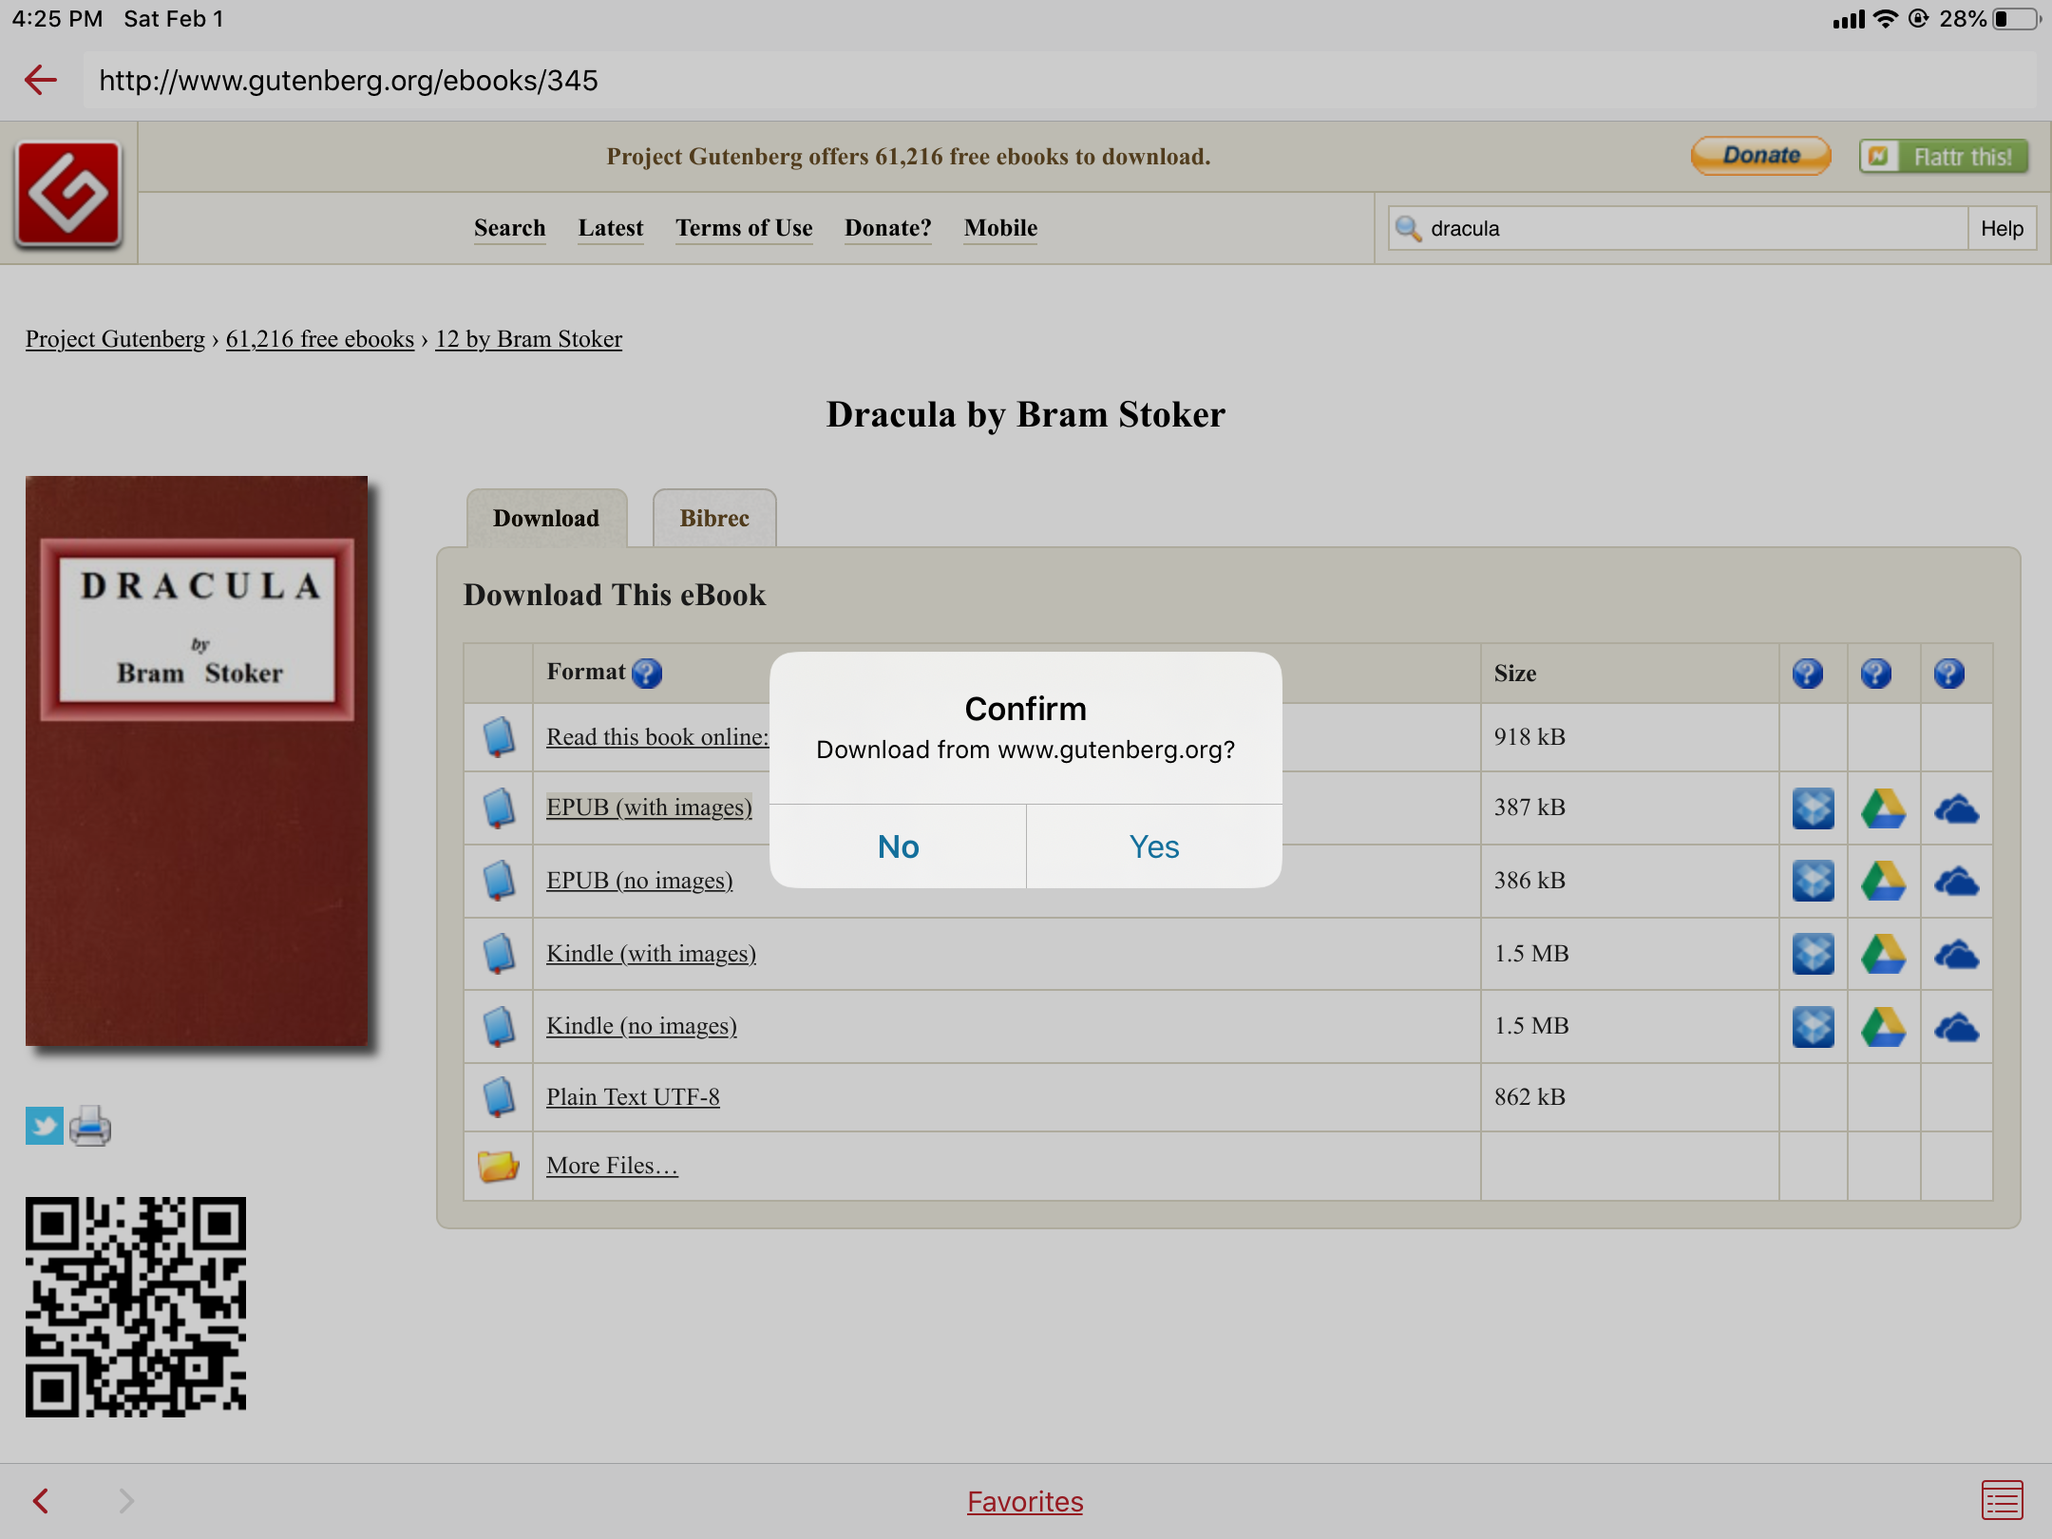2052x1539 pixels.
Task: Click the dracula search input field
Action: coord(1691,229)
